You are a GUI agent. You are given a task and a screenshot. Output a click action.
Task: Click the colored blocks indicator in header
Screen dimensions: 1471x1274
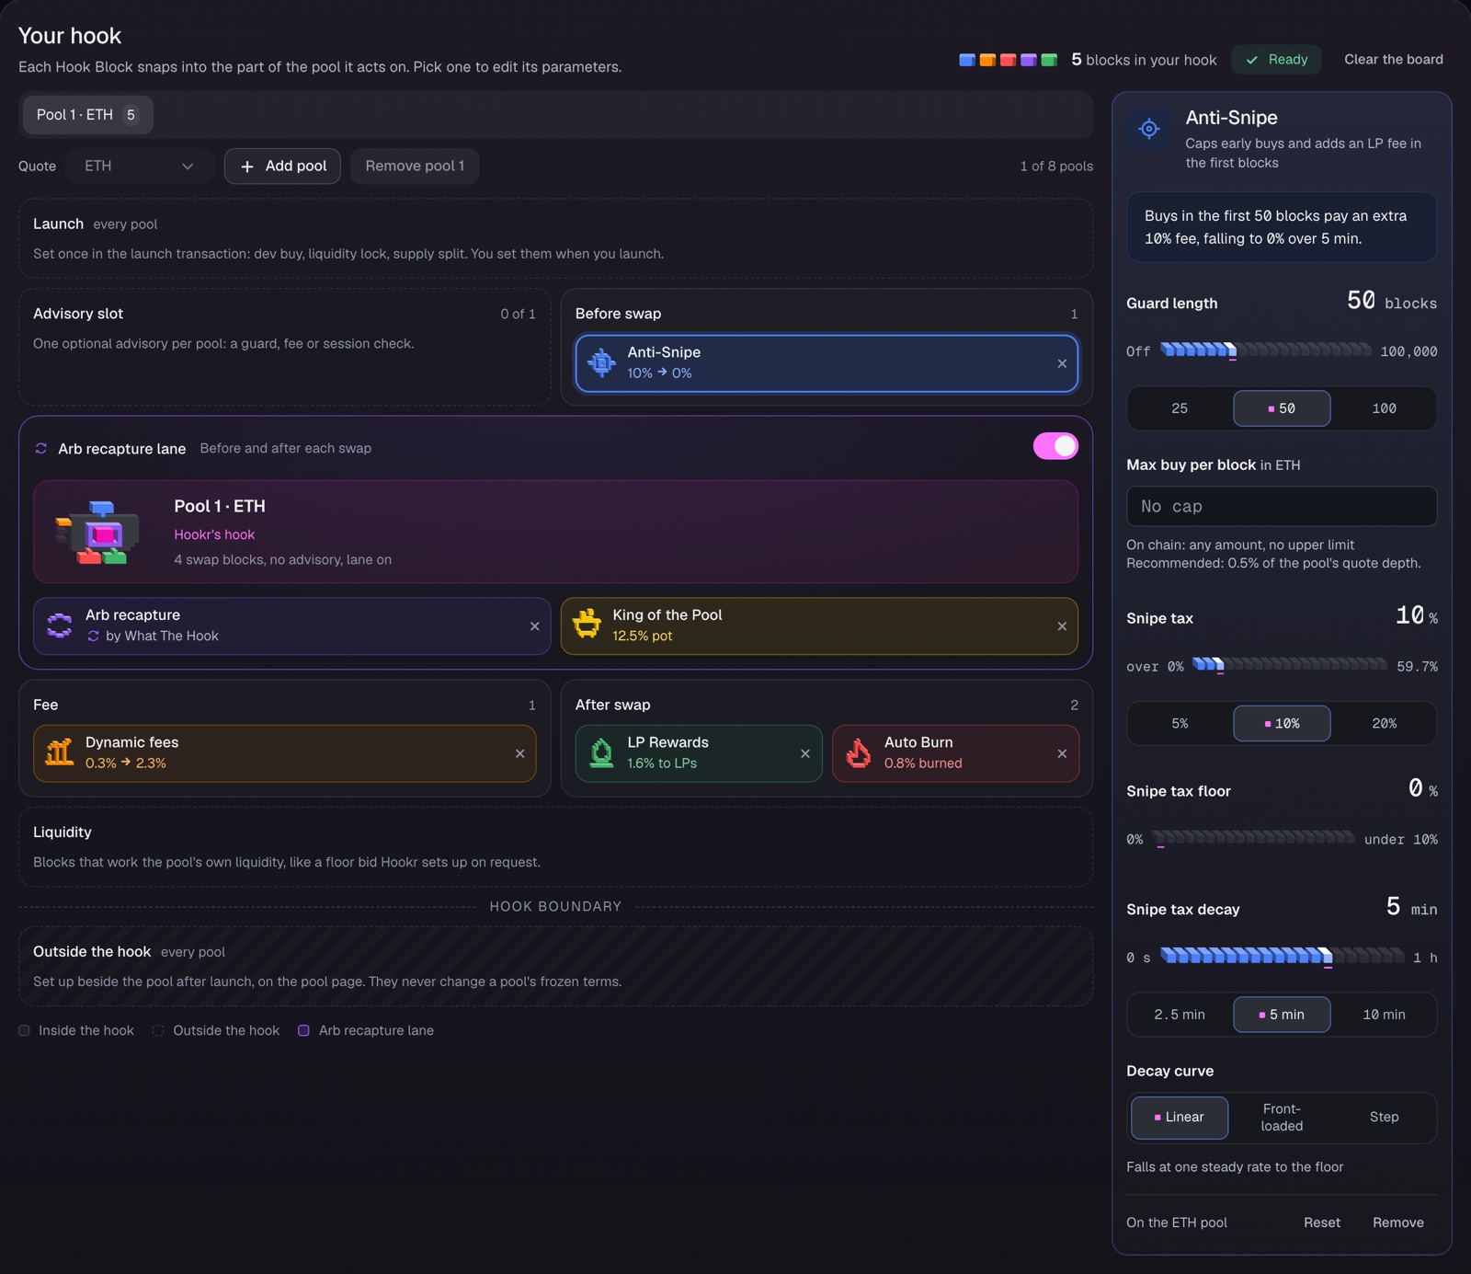click(x=1008, y=60)
